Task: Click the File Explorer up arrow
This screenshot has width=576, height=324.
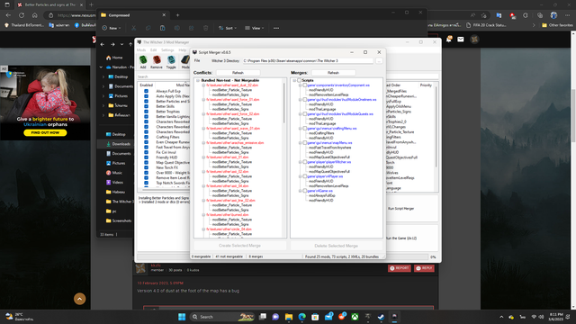Action: coord(130,44)
